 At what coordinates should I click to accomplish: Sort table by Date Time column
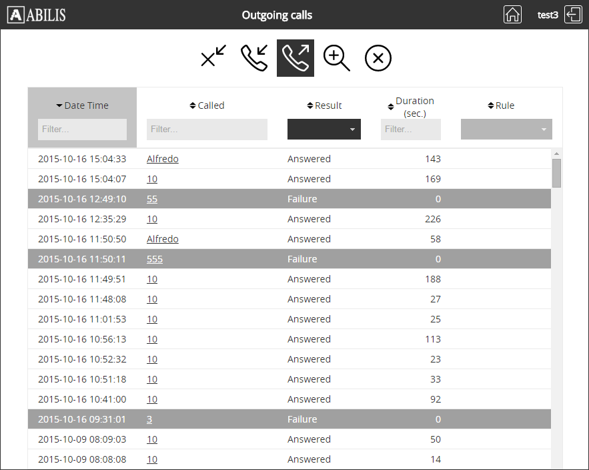coord(82,105)
